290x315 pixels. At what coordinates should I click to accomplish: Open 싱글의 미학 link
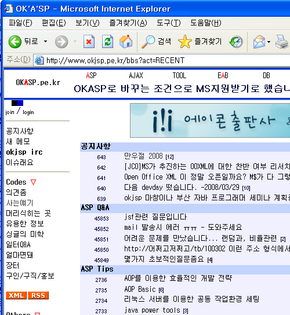tap(25, 235)
